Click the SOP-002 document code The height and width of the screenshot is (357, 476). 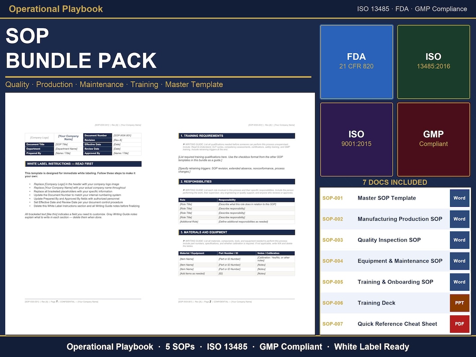tap(332, 219)
